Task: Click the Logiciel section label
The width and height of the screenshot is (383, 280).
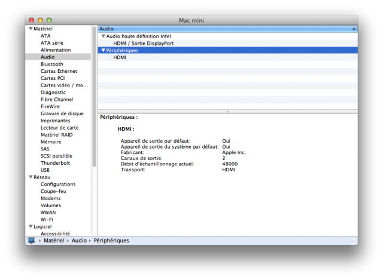Action: pyautogui.click(x=42, y=227)
